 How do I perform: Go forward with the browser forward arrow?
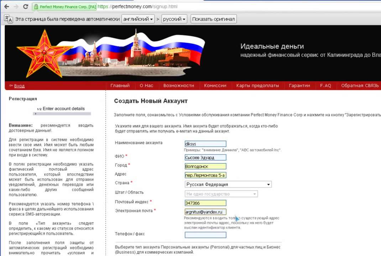[16, 6]
